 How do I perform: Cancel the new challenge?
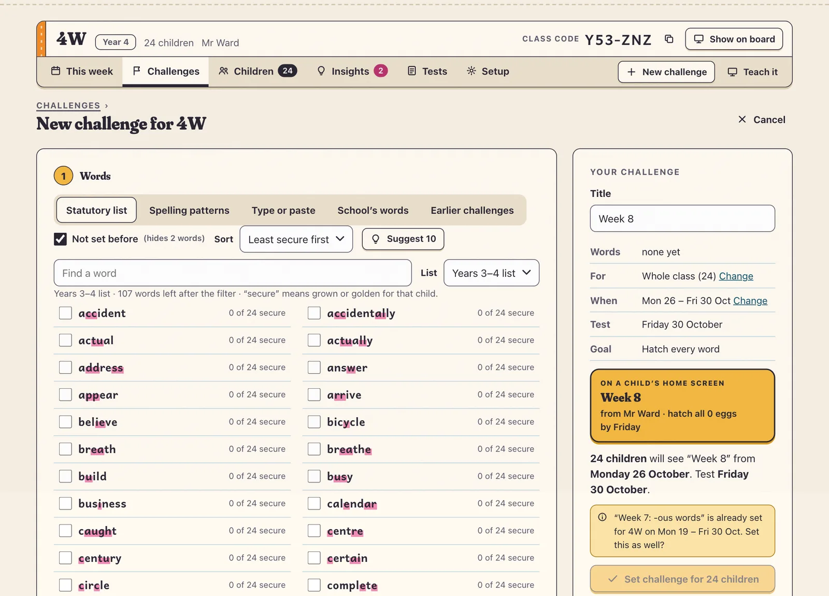762,120
